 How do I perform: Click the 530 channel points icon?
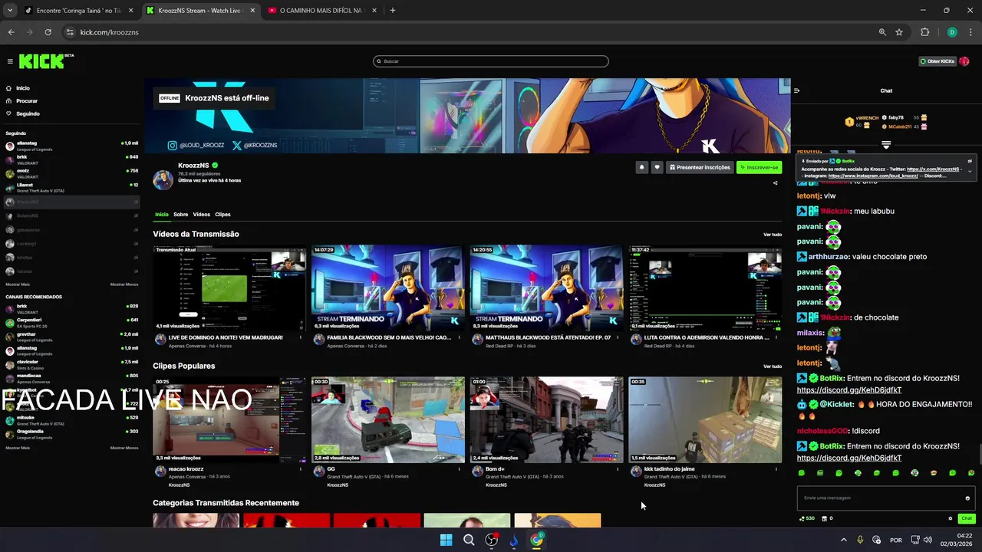(806, 518)
